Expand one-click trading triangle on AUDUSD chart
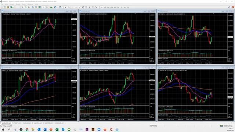The image size is (235, 132). click(3, 14)
